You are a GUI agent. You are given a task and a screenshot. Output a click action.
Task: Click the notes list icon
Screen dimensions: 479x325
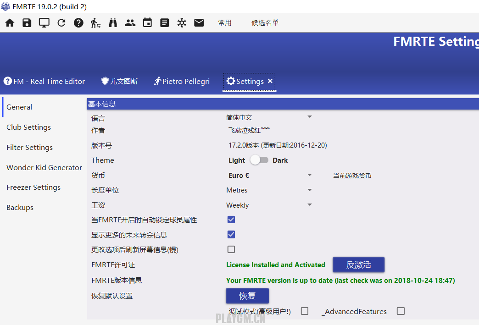click(x=165, y=23)
